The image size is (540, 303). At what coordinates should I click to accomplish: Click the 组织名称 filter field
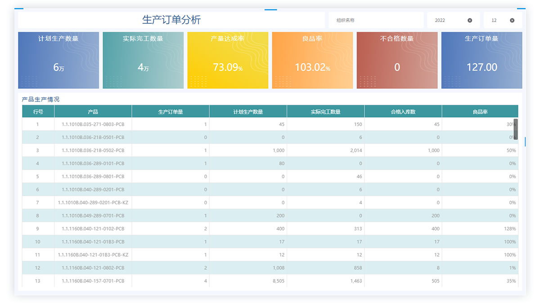[x=376, y=20]
